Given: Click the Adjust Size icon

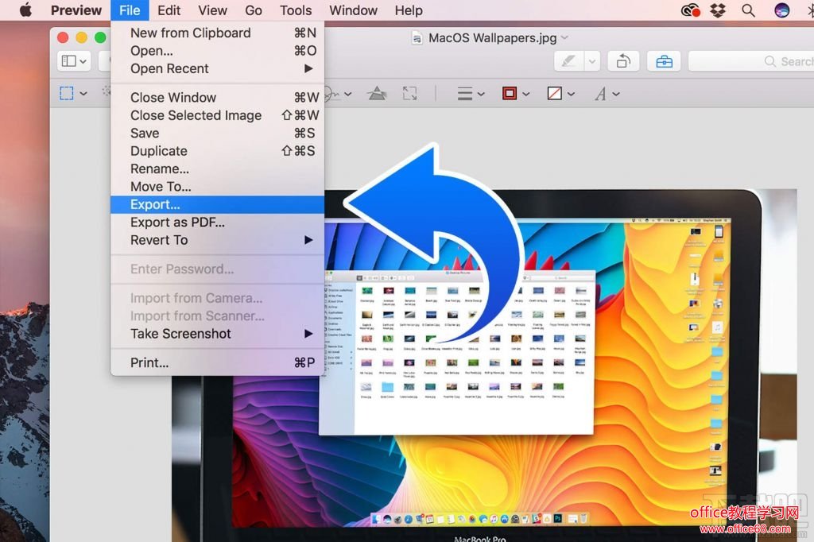Looking at the screenshot, I should [x=409, y=94].
